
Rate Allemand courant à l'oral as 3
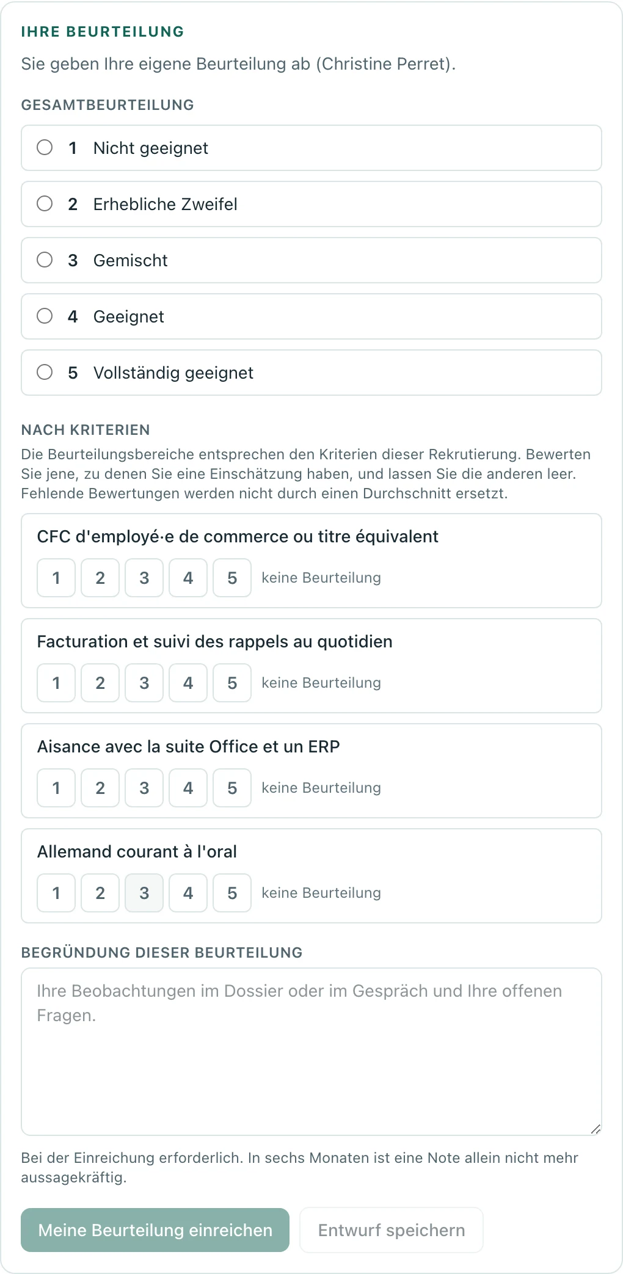[x=144, y=893]
